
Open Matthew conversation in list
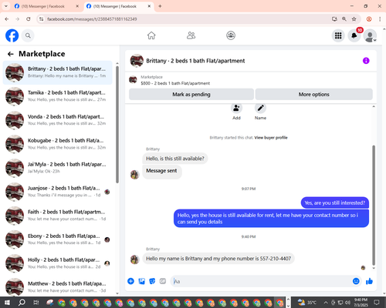[57, 287]
